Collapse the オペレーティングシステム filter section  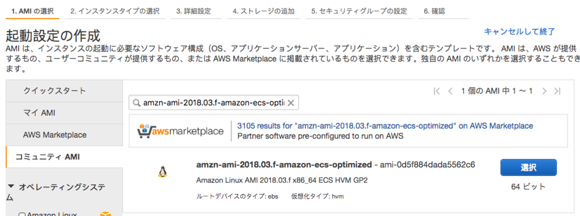coord(11,187)
